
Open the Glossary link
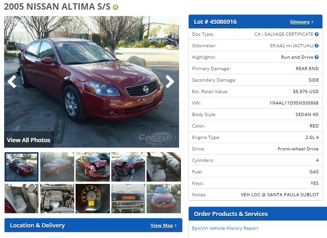tap(301, 22)
